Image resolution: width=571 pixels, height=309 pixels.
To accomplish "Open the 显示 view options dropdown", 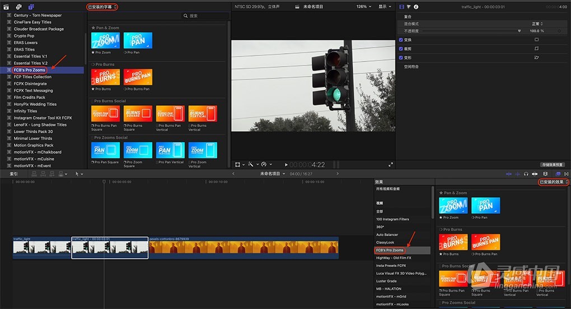I will [x=385, y=7].
